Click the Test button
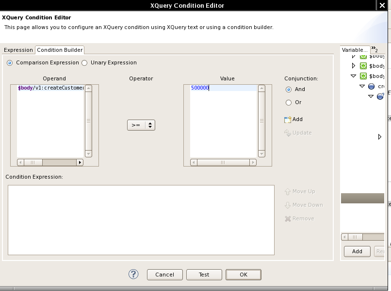The width and height of the screenshot is (391, 291). [x=204, y=275]
